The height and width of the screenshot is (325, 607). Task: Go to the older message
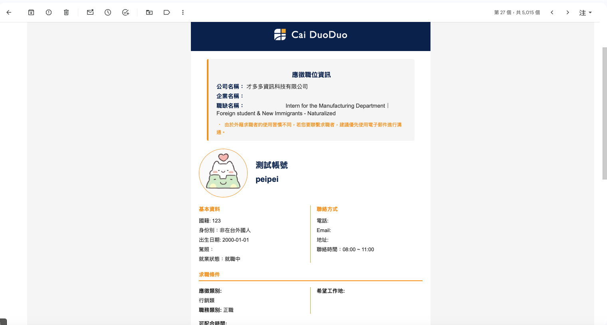click(567, 12)
